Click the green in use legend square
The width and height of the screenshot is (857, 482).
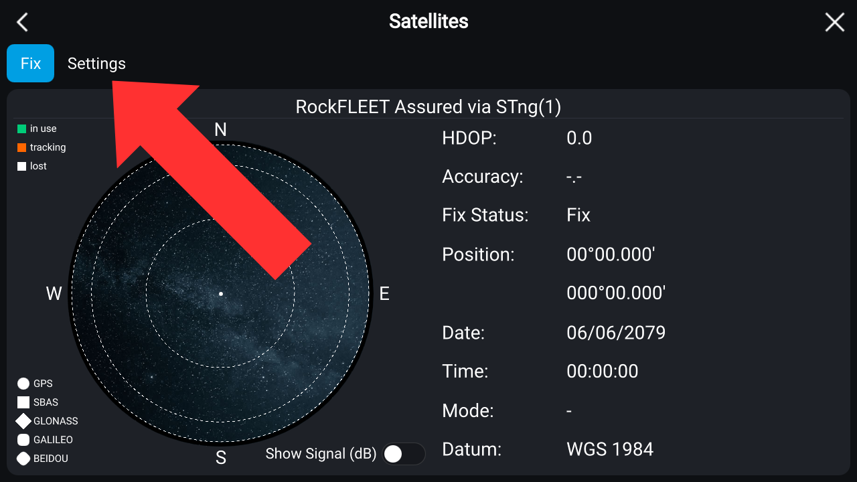[x=22, y=129]
